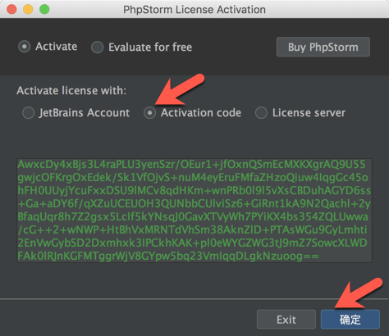
Task: Click the PhpStorm License Activation title
Action: (194, 10)
